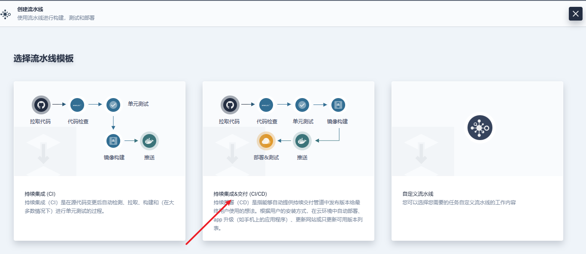The image size is (586, 254).
Task: Click the GitHub pull-code icon in CI template
Action: click(x=41, y=105)
